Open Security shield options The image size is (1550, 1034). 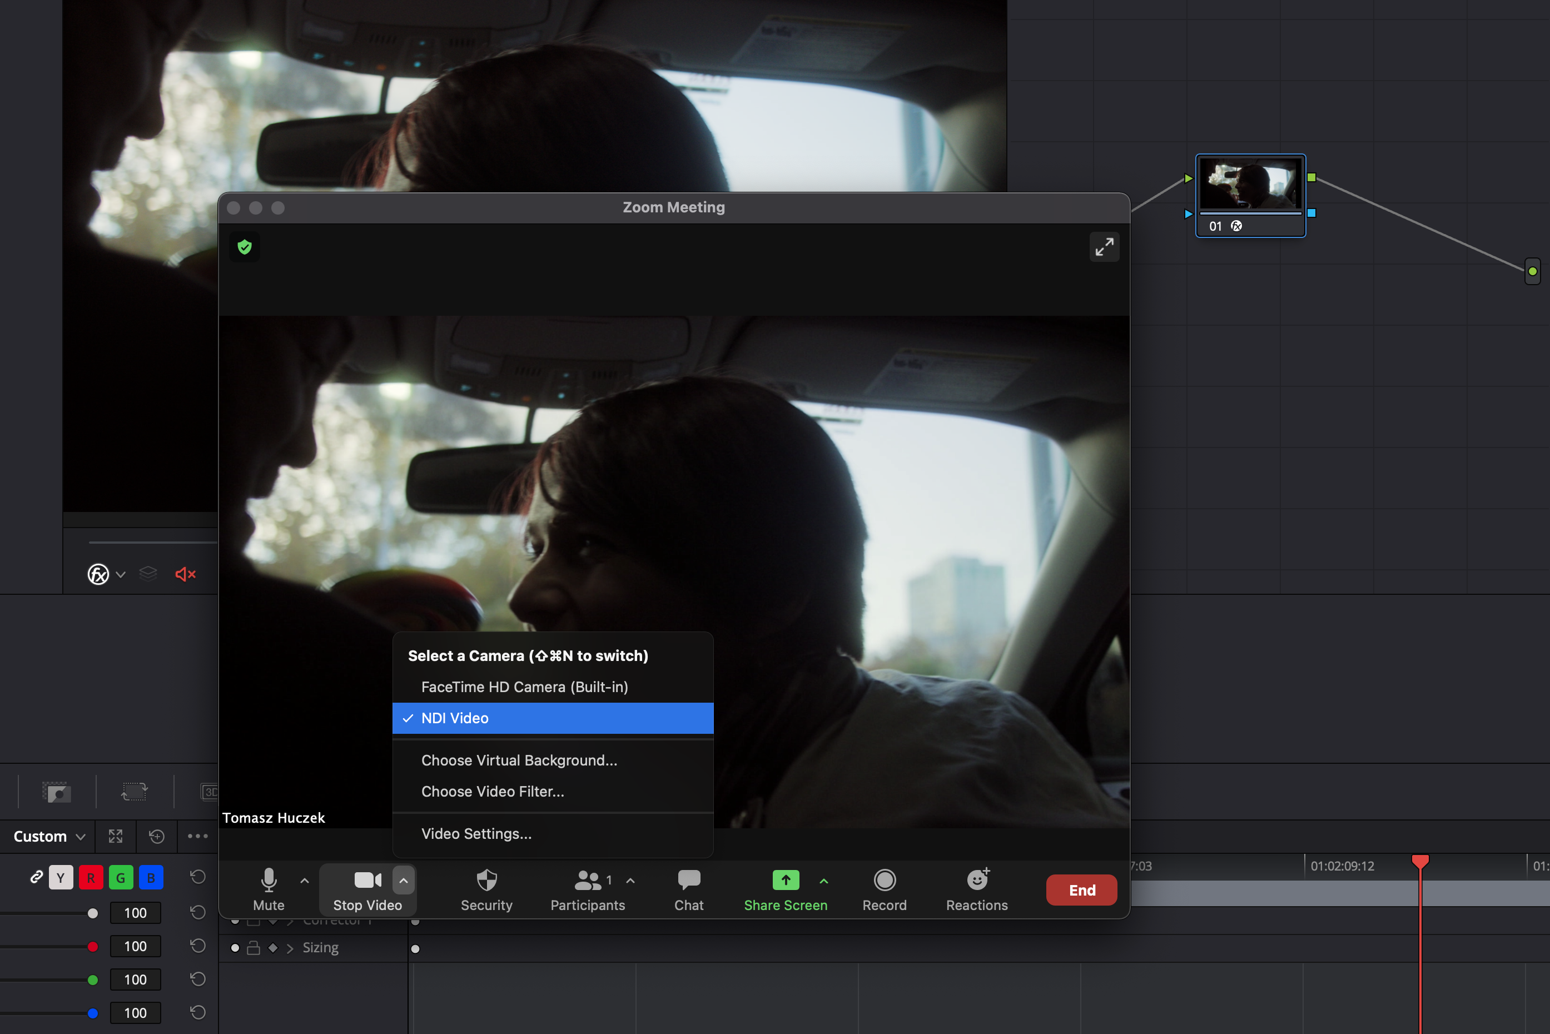click(486, 889)
